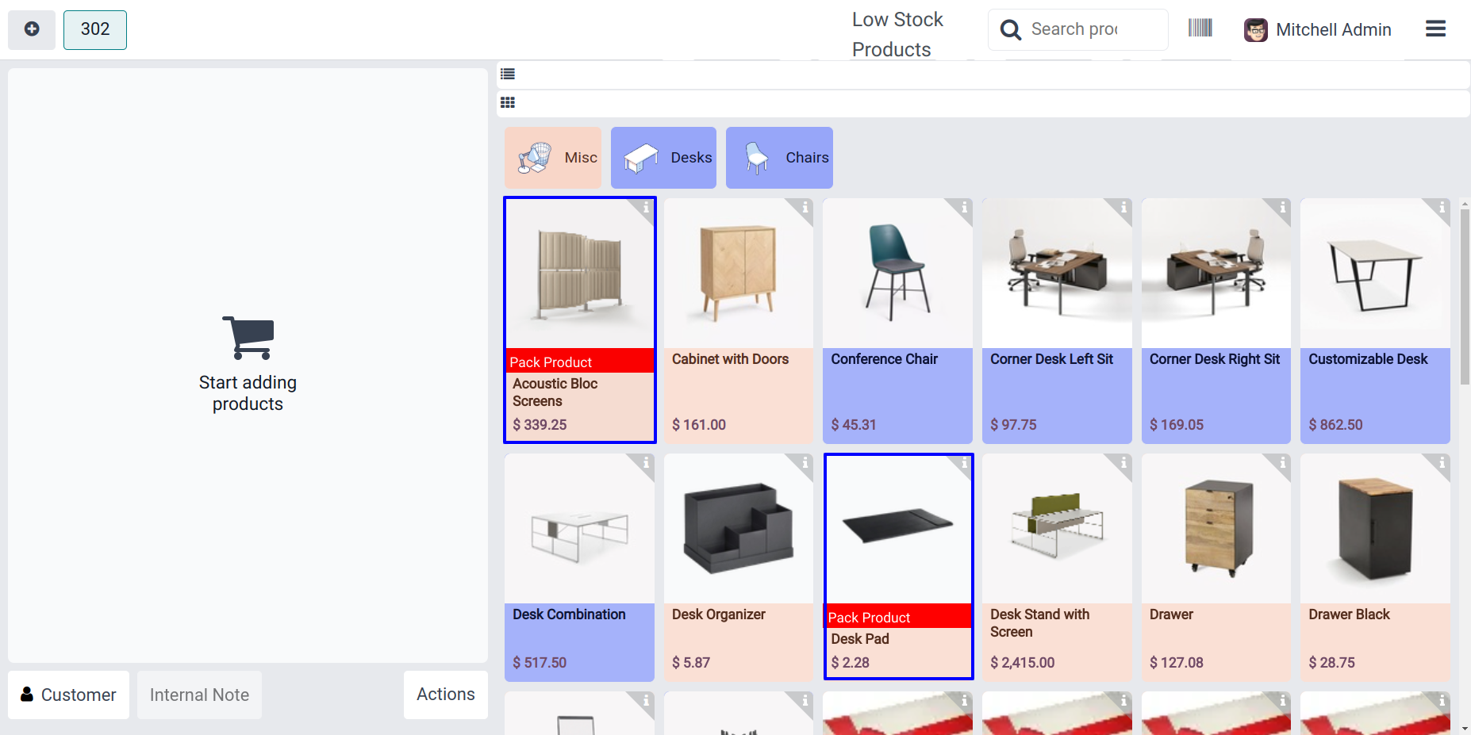Click Mitchell Admin user avatar
Screen dimensions: 1471x735
(x=1255, y=30)
